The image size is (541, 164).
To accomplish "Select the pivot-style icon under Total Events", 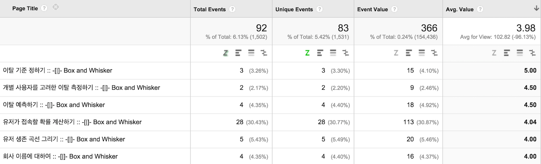I will (x=264, y=53).
